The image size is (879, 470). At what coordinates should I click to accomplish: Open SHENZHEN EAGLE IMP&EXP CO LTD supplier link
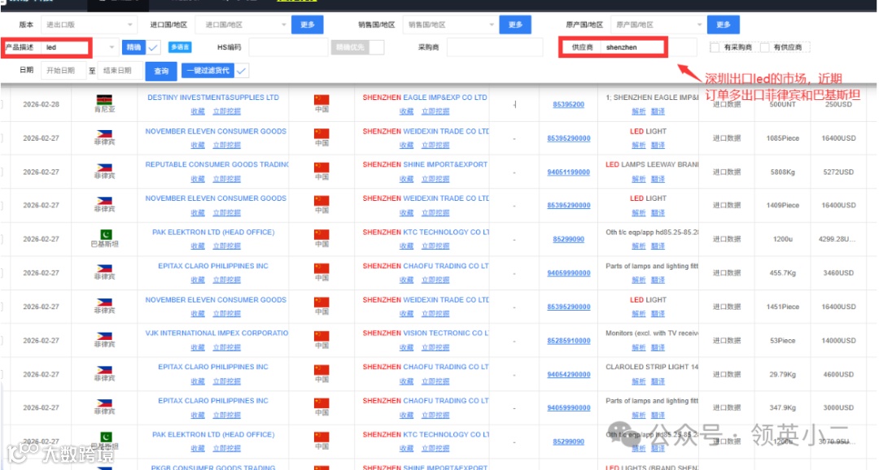pos(425,98)
